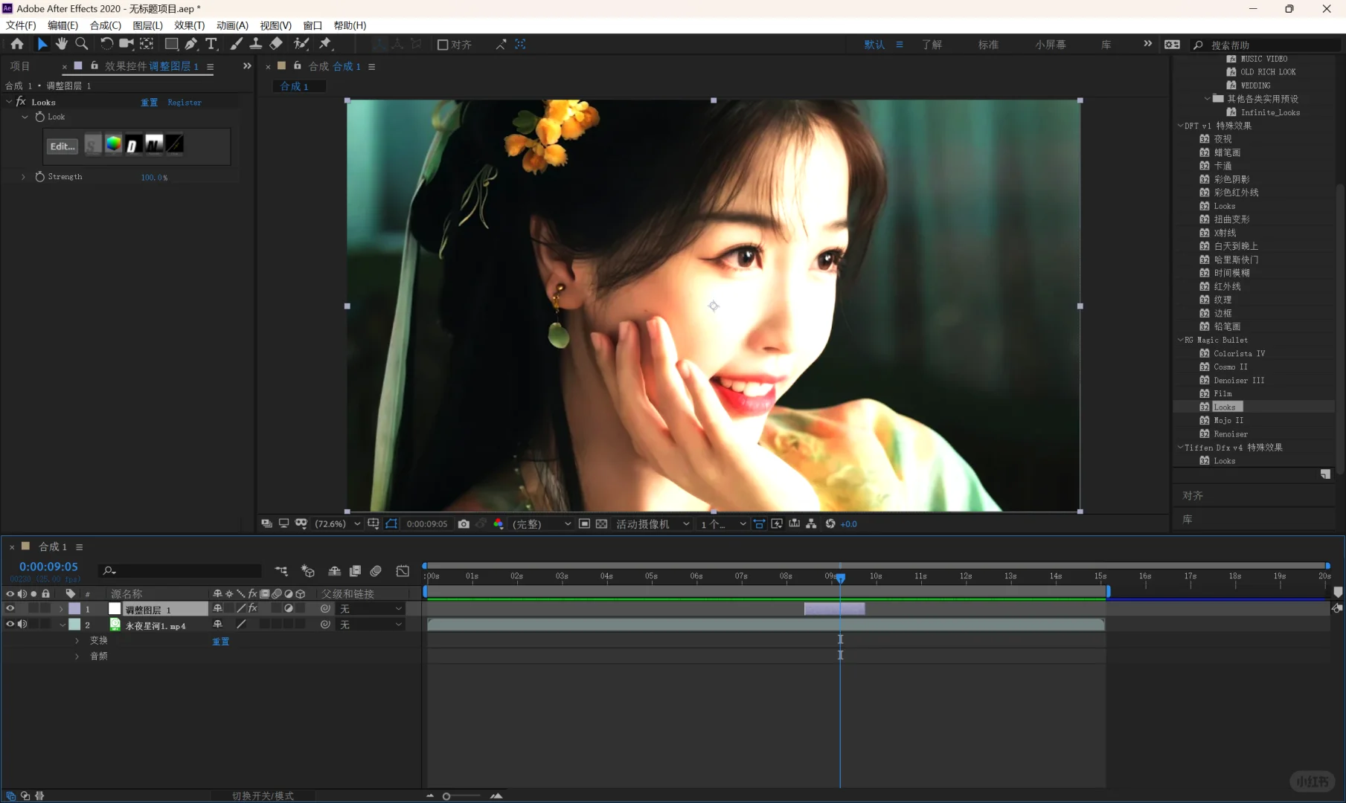Screen dimensions: 1346x803
Task: Open the 效果(T) menu
Action: point(189,25)
